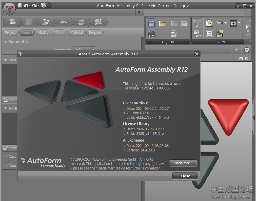The width and height of the screenshot is (256, 201).
Task: Select the evaluation checkmark stage icon
Action: pos(98,22)
